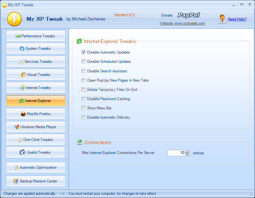Visit website www.mztweak.com link

[x=182, y=23]
